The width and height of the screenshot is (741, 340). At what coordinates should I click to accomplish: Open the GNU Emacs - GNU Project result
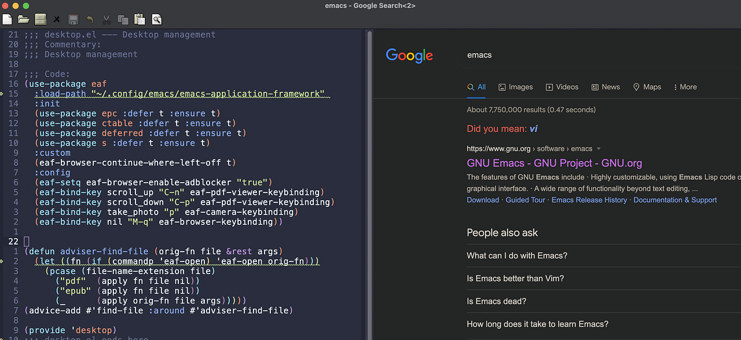tap(554, 163)
